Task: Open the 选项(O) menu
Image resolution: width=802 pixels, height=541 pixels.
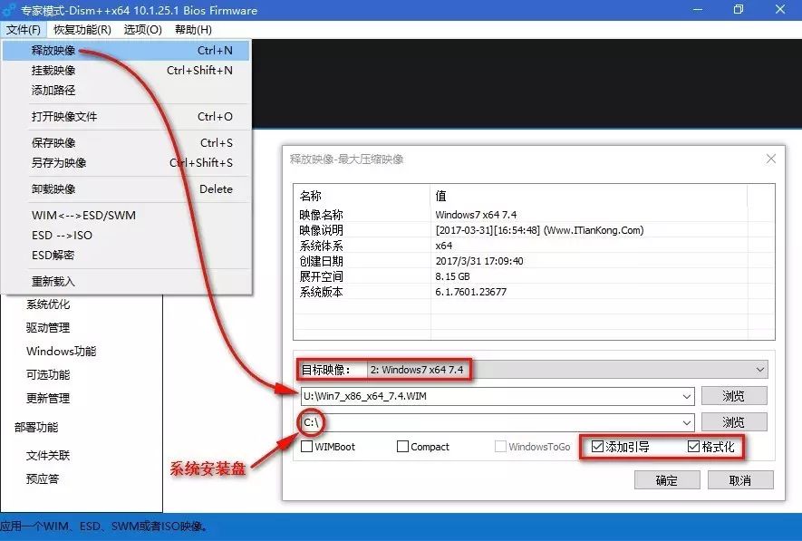Action: 140,29
